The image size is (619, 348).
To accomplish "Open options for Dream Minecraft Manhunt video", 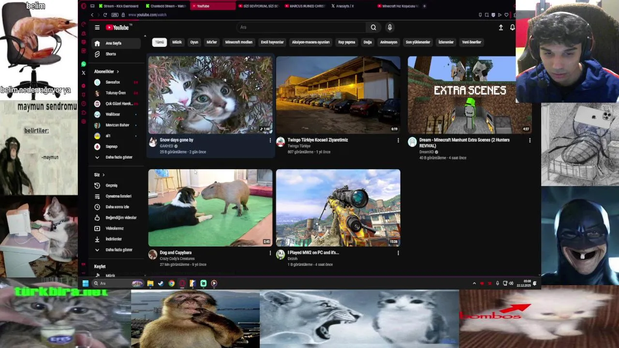I will click(x=530, y=140).
